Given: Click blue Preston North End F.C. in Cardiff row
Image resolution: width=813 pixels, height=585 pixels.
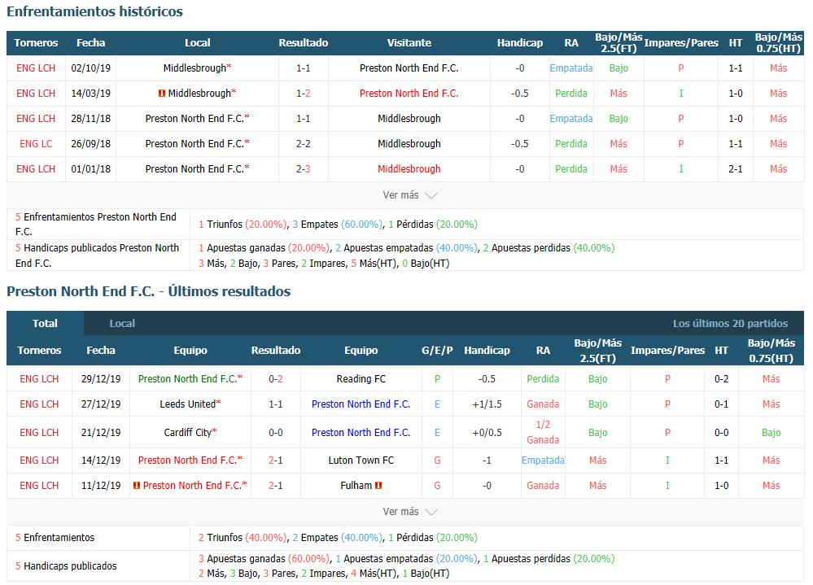Looking at the screenshot, I should tap(361, 433).
